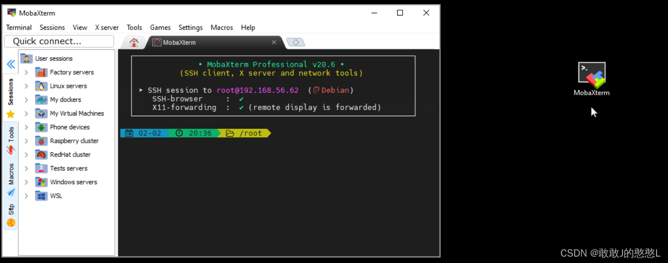668x263 pixels.
Task: Open the View menu
Action: [x=80, y=27]
